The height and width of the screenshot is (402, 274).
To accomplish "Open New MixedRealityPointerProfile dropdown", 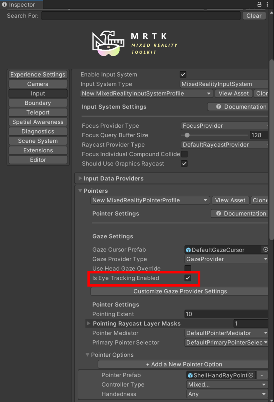I will tap(150, 200).
